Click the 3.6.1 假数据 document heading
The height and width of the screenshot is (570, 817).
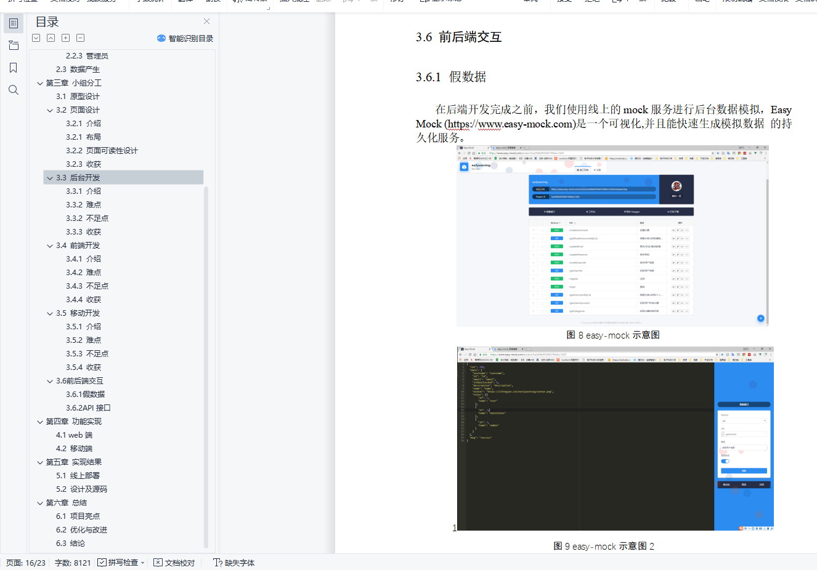(x=451, y=77)
